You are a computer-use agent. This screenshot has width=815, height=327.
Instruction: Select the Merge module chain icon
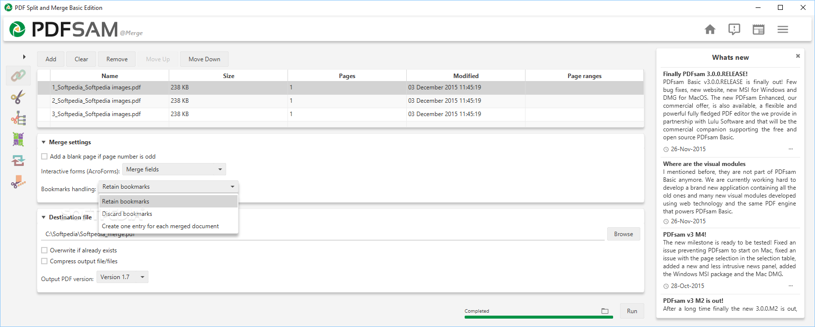18,76
